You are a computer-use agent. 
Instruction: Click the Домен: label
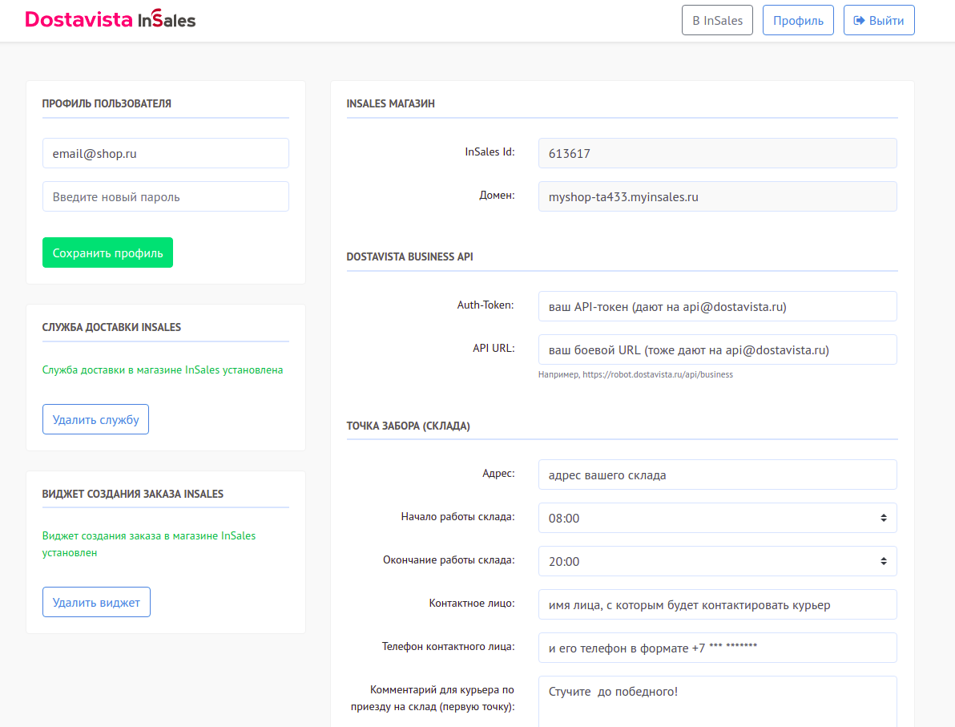pos(497,195)
